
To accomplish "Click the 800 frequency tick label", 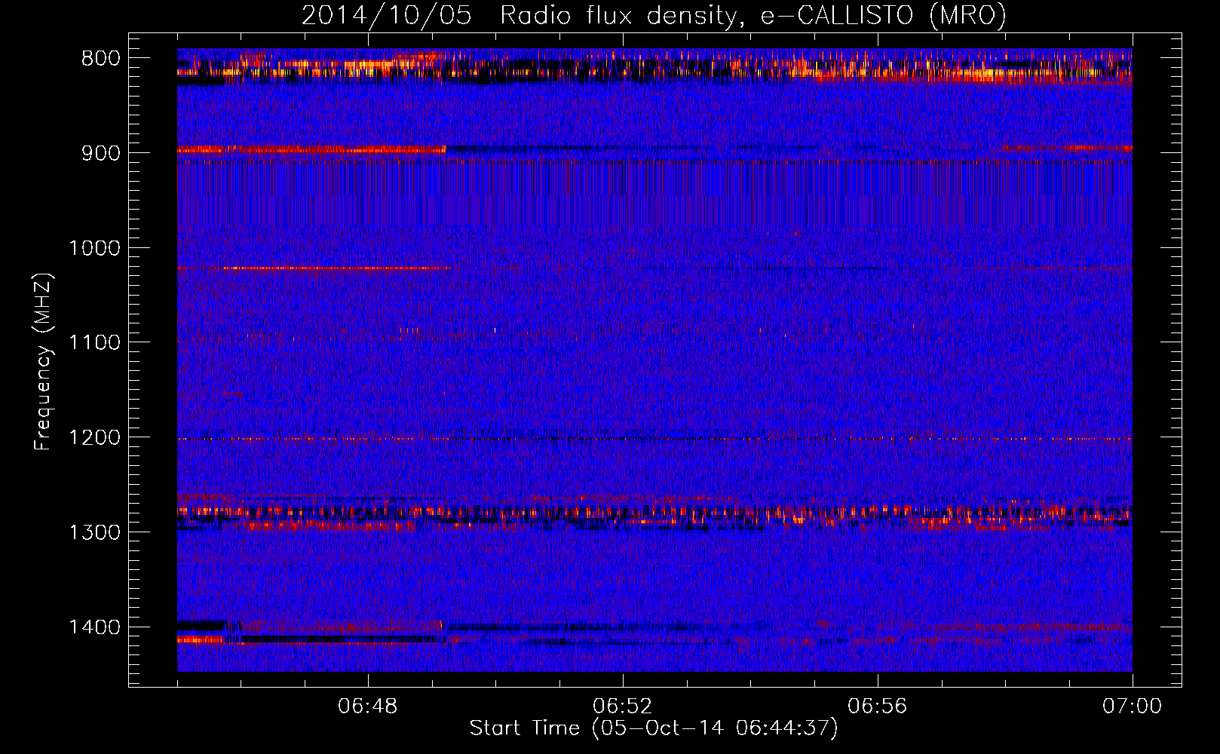I will [x=101, y=59].
